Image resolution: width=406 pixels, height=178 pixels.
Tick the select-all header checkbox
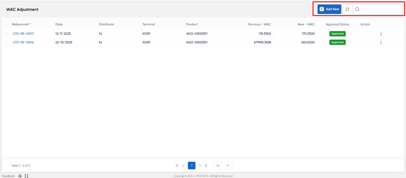[7, 24]
